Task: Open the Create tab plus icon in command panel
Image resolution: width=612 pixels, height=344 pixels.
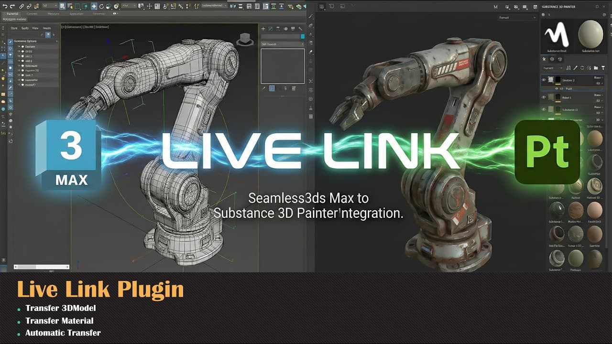Action: coord(263,29)
